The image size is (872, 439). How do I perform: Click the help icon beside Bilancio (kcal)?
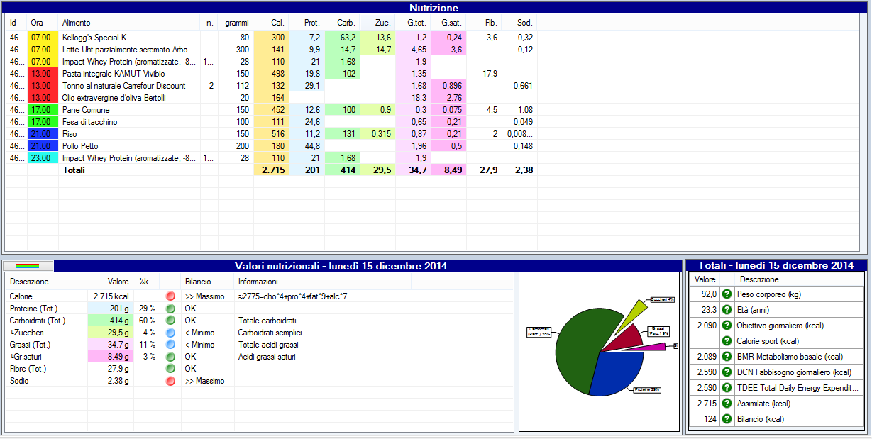(726, 419)
